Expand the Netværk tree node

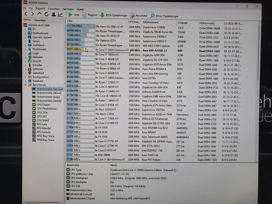point(25,57)
